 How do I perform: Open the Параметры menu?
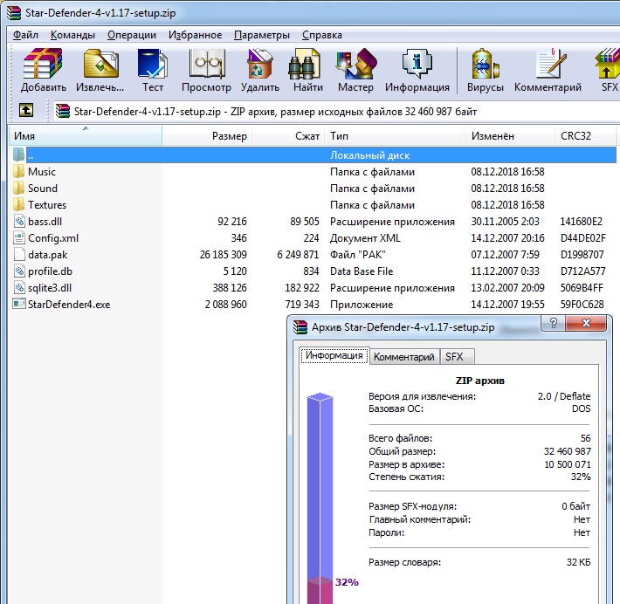(262, 35)
